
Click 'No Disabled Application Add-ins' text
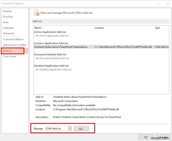click(x=53, y=69)
